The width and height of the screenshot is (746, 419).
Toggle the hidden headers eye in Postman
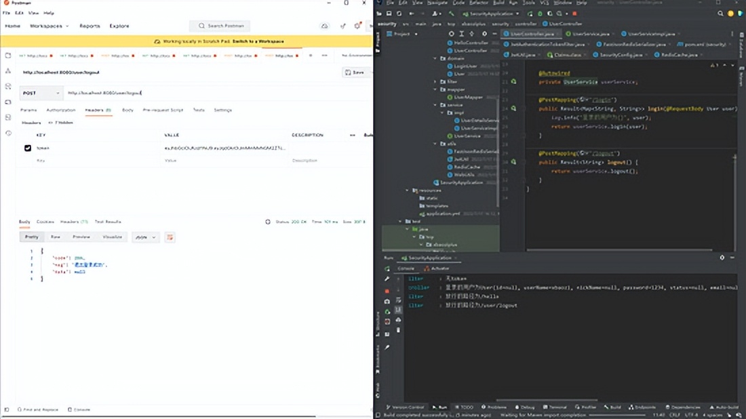pyautogui.click(x=61, y=123)
